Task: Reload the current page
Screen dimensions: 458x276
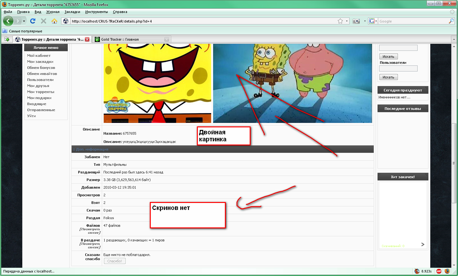Action: [x=32, y=21]
